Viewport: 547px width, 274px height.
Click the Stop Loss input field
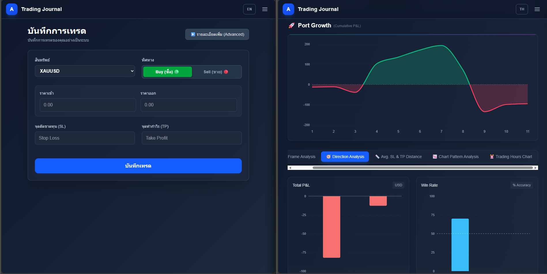(85, 138)
